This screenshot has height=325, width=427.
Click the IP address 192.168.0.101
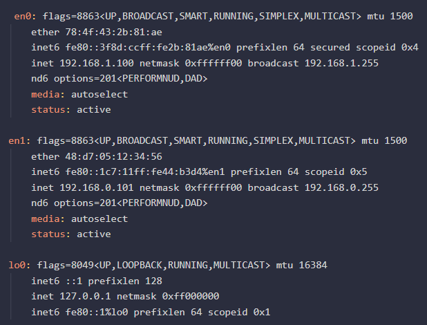[x=95, y=187]
